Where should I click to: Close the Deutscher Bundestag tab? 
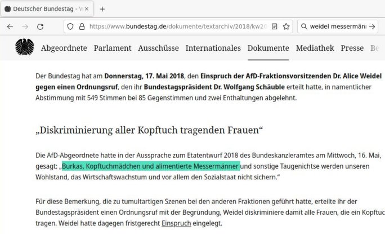[x=87, y=9]
